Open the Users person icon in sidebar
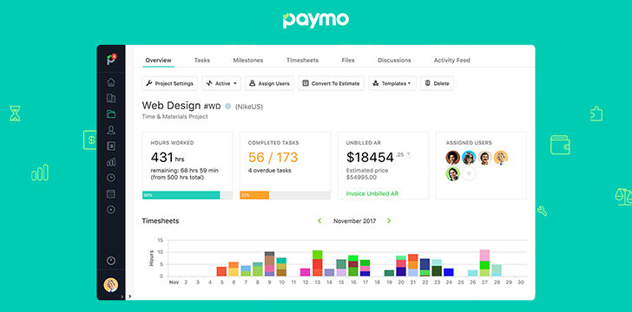Image resolution: width=632 pixels, height=312 pixels. (x=111, y=130)
